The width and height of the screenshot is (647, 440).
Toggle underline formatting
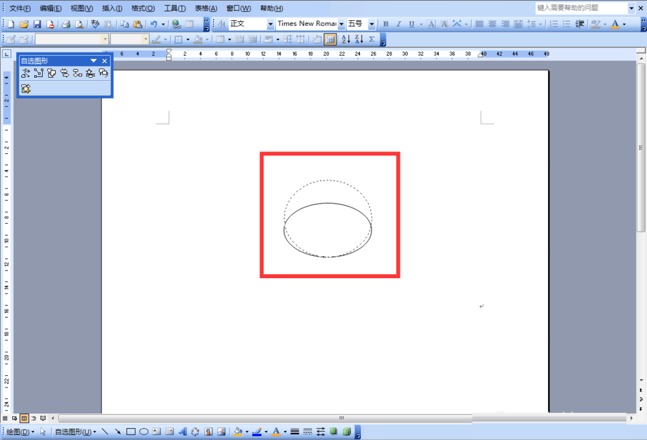pyautogui.click(x=411, y=25)
